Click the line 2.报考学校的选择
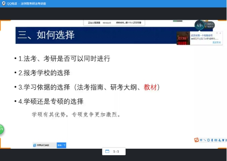The width and height of the screenshot is (227, 161). click(44, 73)
